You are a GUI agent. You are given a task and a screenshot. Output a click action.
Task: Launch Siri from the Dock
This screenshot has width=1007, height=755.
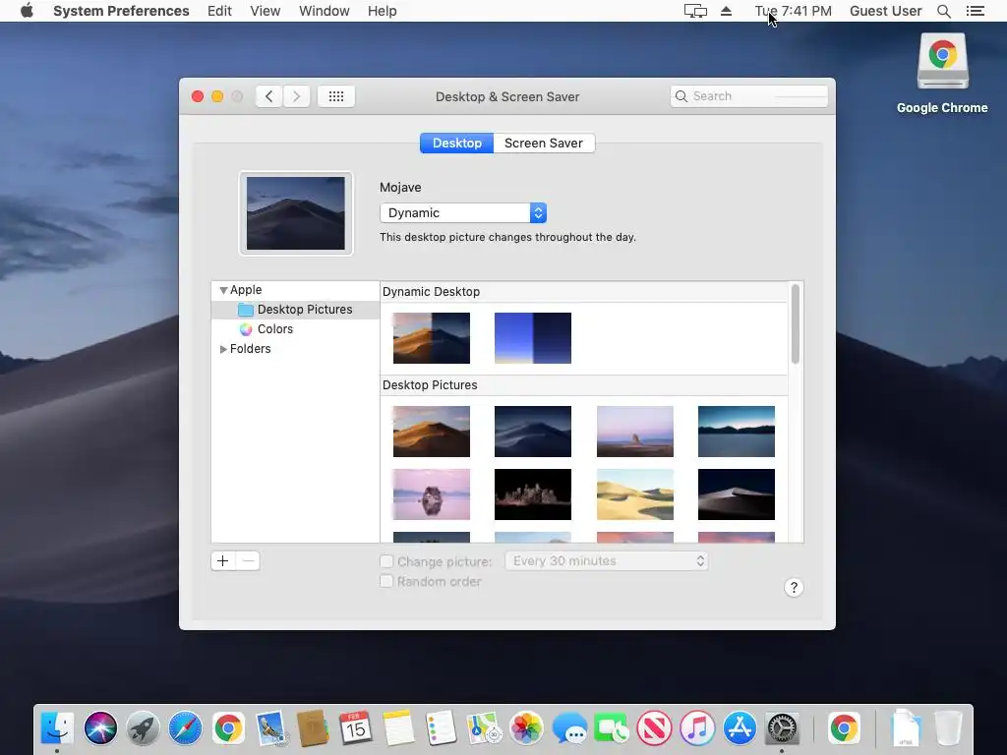100,728
